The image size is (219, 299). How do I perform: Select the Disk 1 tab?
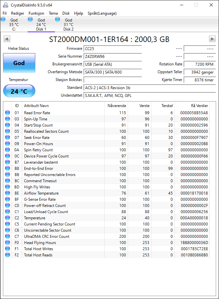pos(41,24)
